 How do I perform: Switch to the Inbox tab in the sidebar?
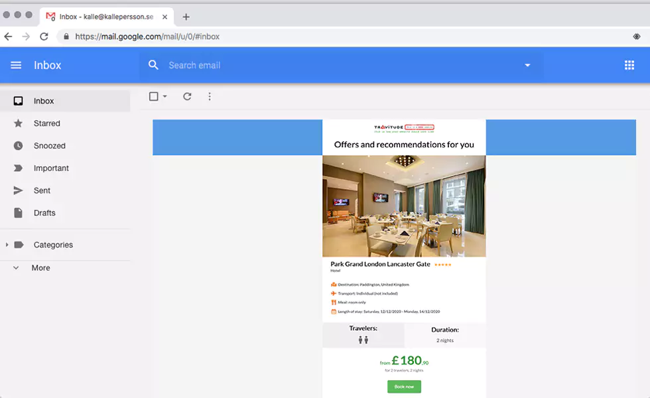(x=44, y=100)
